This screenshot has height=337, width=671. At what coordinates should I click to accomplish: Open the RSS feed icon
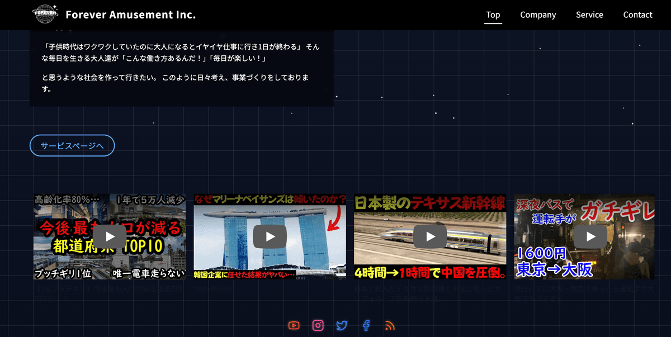tap(390, 325)
